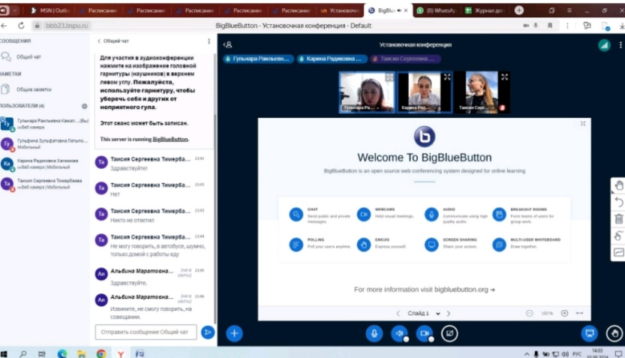Go to the next slide arrow
This screenshot has height=358, width=625.
pos(449,313)
